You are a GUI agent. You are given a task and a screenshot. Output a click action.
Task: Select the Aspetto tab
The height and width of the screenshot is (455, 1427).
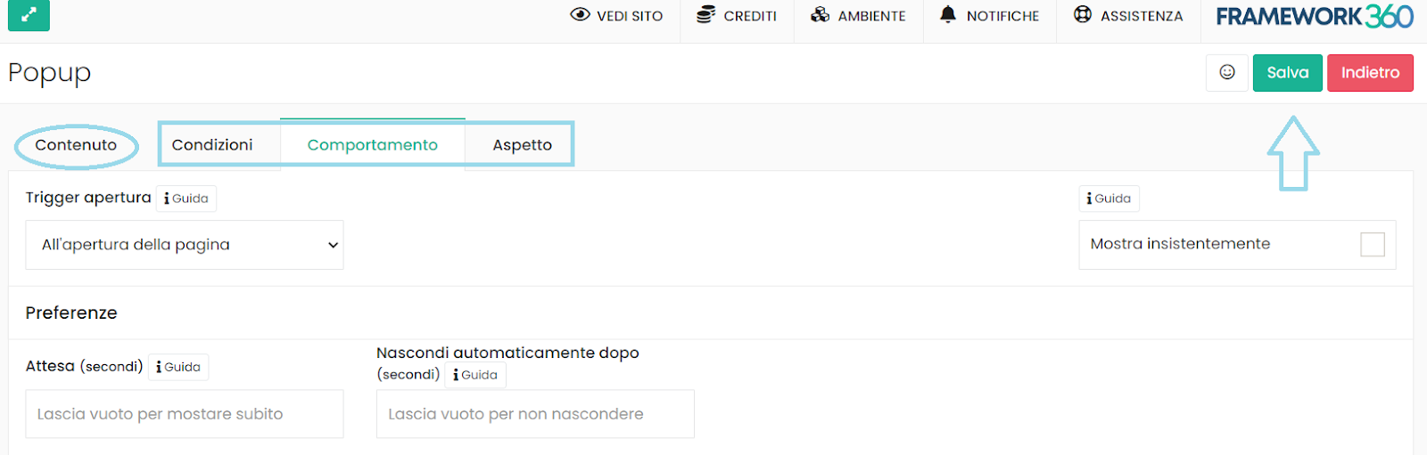point(522,145)
